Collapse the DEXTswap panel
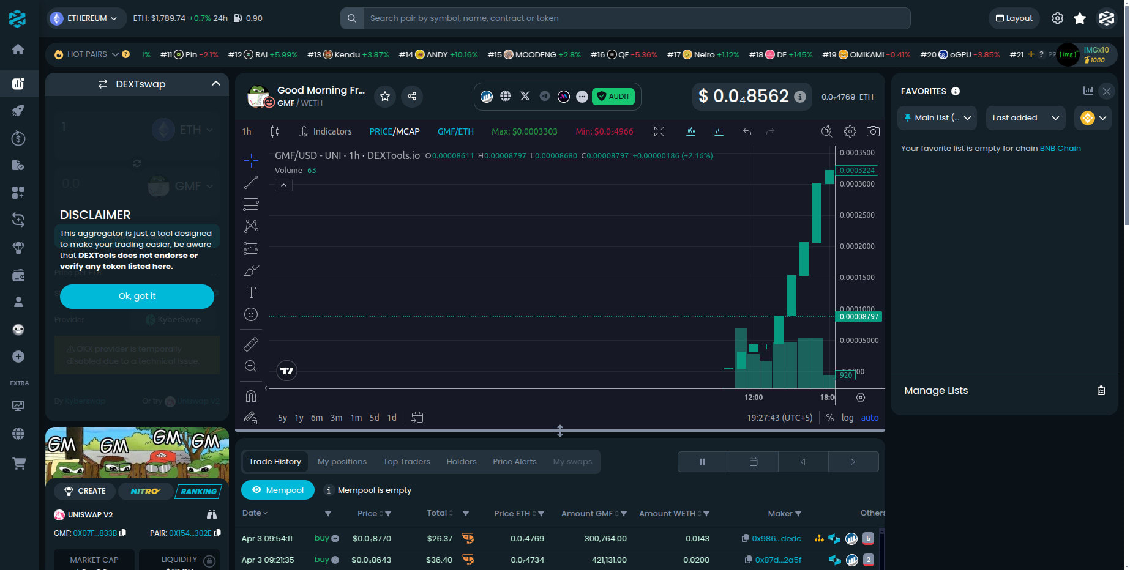The image size is (1130, 570). [x=215, y=84]
